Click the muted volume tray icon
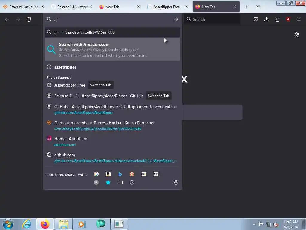The width and height of the screenshot is (306, 230). [x=276, y=224]
